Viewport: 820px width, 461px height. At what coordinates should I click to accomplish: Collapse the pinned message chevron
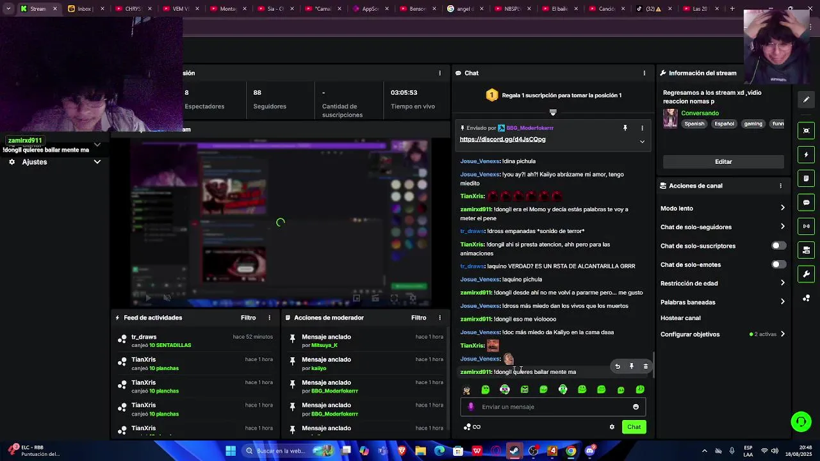coord(642,142)
